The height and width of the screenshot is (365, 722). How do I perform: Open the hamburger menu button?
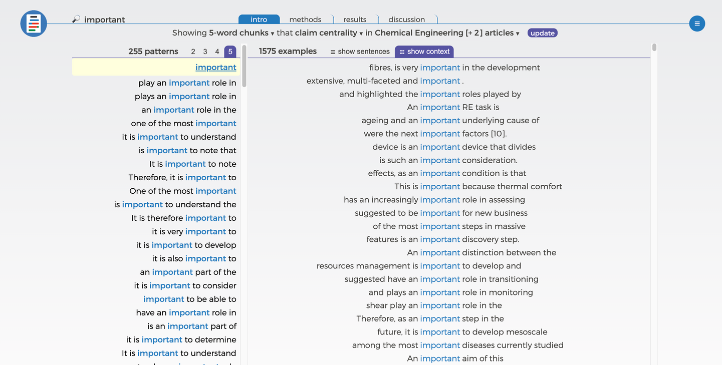point(696,24)
